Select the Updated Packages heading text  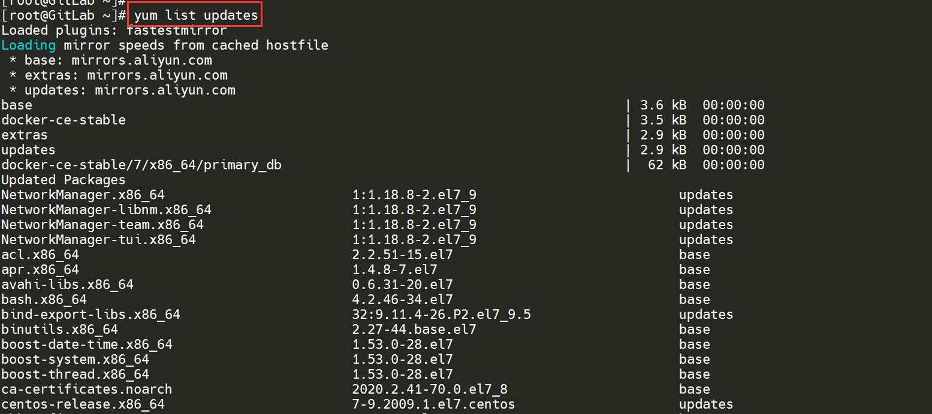click(64, 180)
